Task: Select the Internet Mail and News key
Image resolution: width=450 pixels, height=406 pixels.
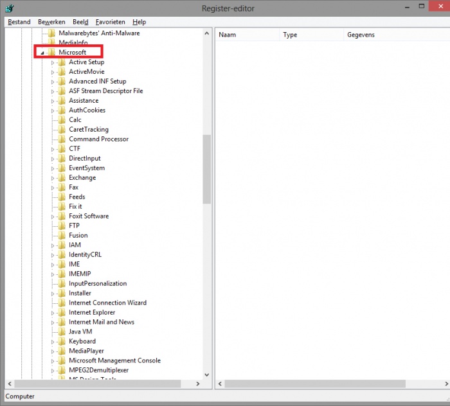Action: click(102, 322)
